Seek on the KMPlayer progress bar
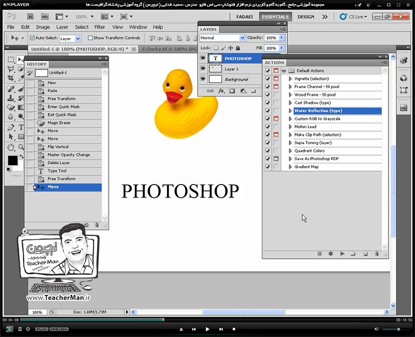This screenshot has height=337, width=415. (x=207, y=320)
